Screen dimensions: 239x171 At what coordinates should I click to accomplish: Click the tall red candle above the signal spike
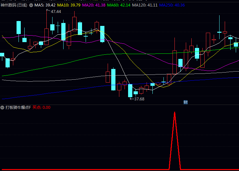pos(174,62)
